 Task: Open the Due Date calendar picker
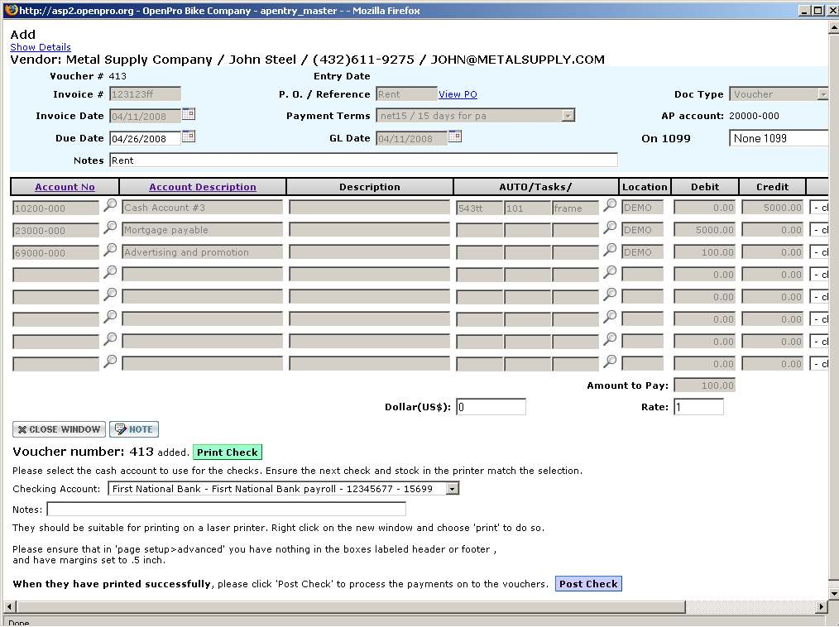(188, 137)
